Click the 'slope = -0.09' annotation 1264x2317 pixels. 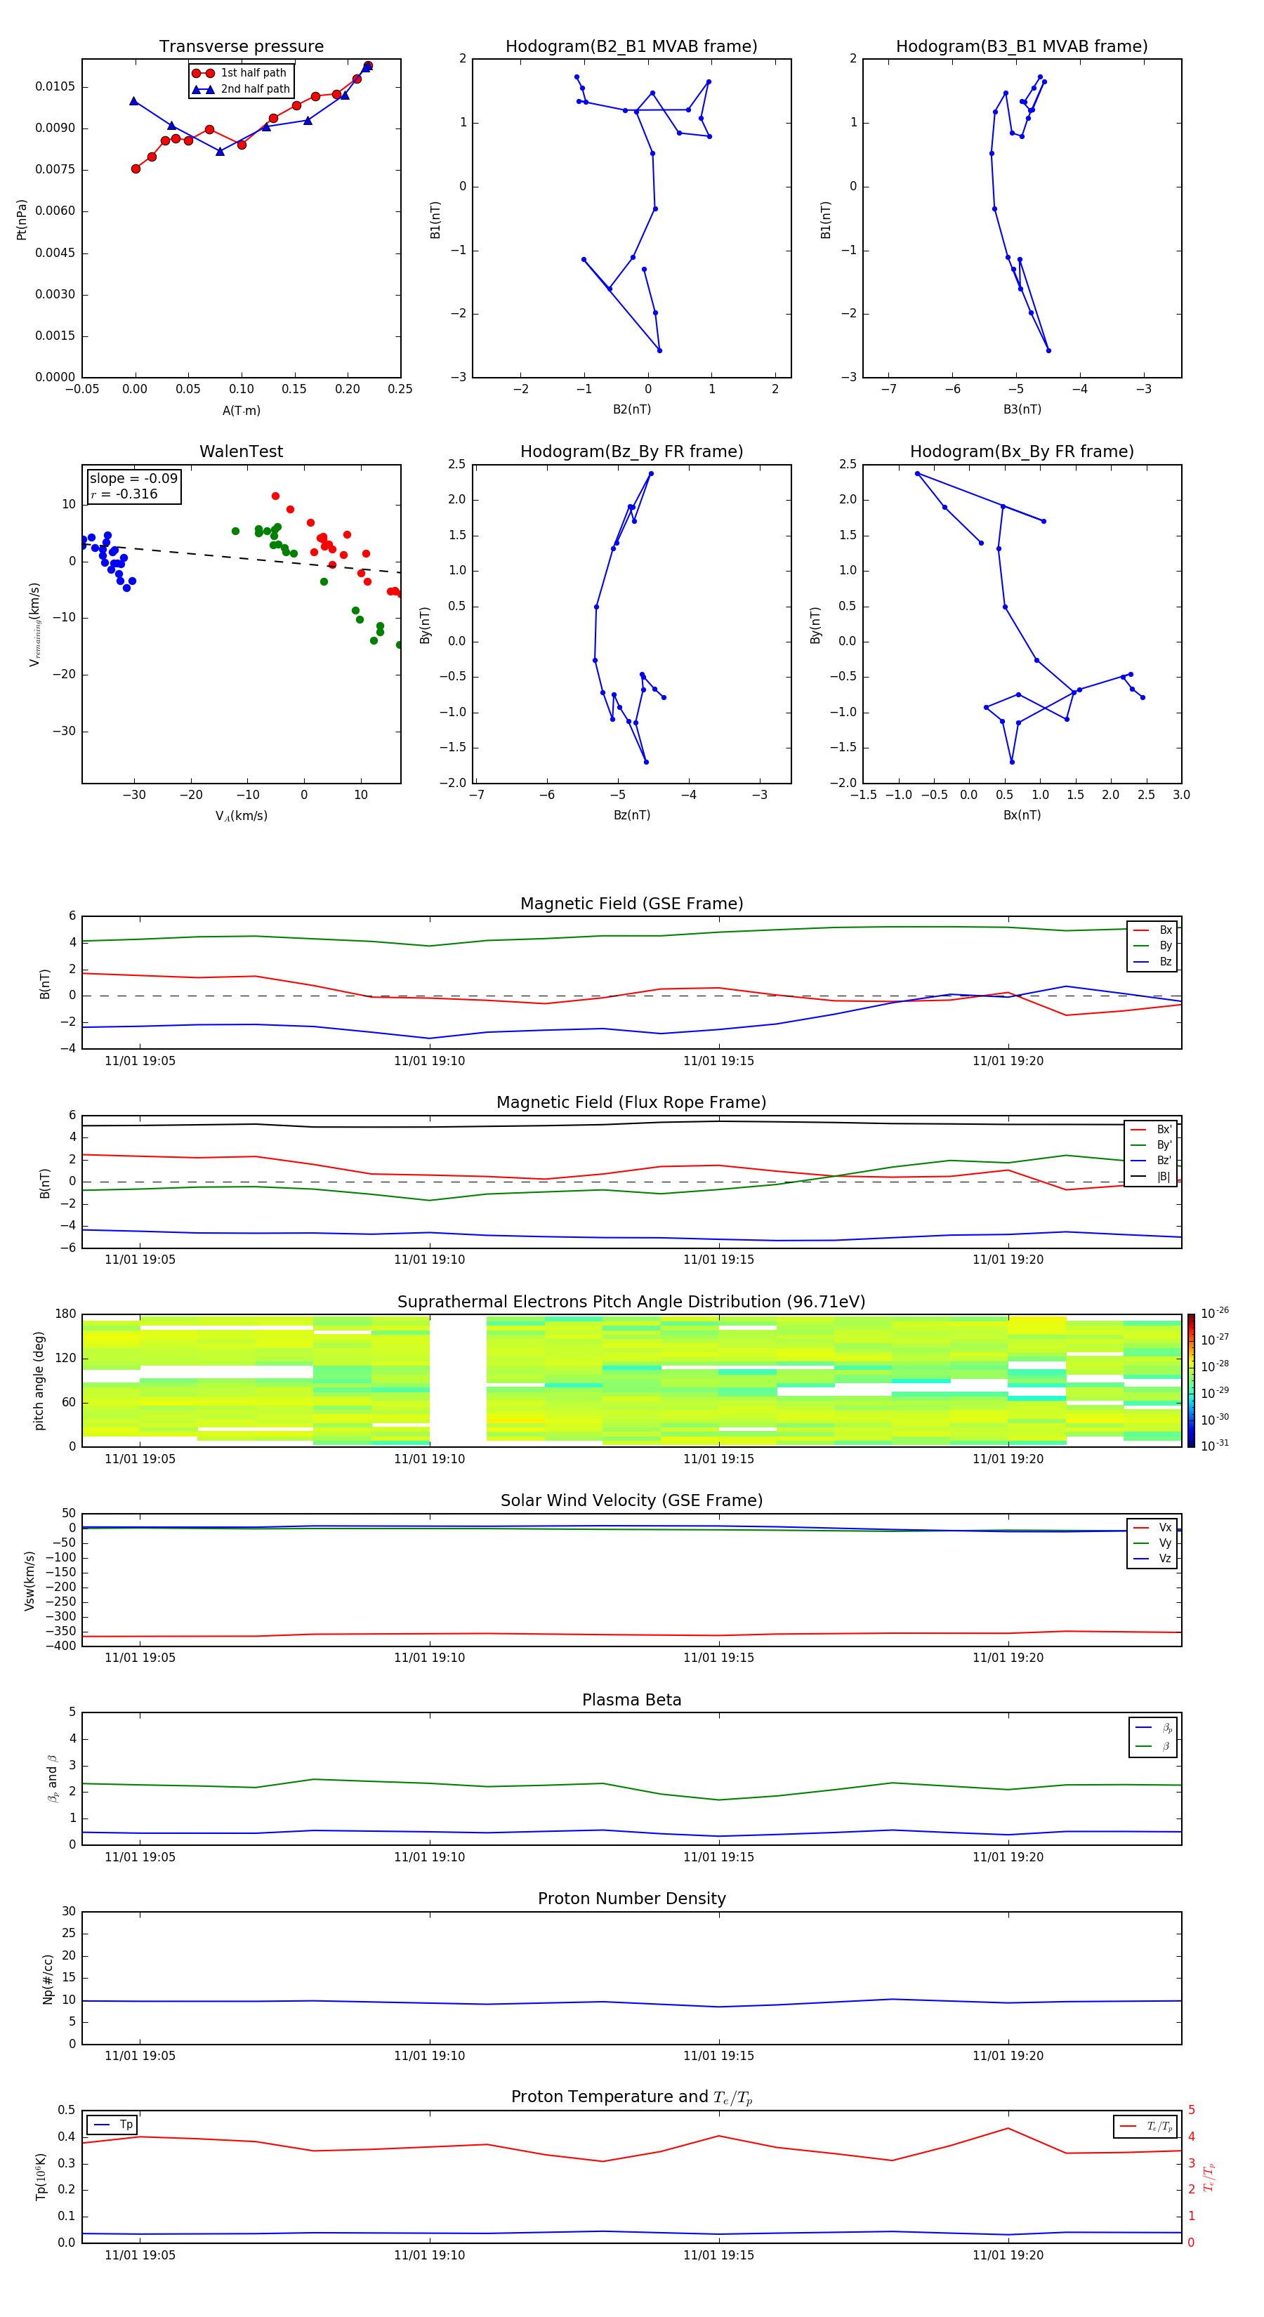tap(133, 479)
